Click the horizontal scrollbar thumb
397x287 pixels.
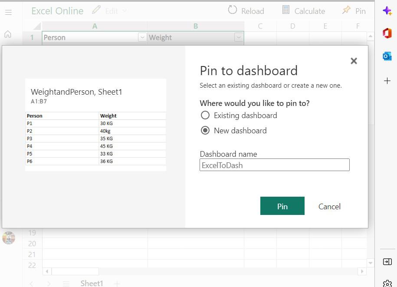75,271
